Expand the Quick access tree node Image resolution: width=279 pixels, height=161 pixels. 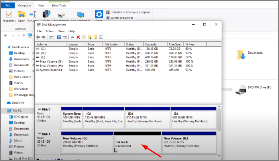pos(3,47)
